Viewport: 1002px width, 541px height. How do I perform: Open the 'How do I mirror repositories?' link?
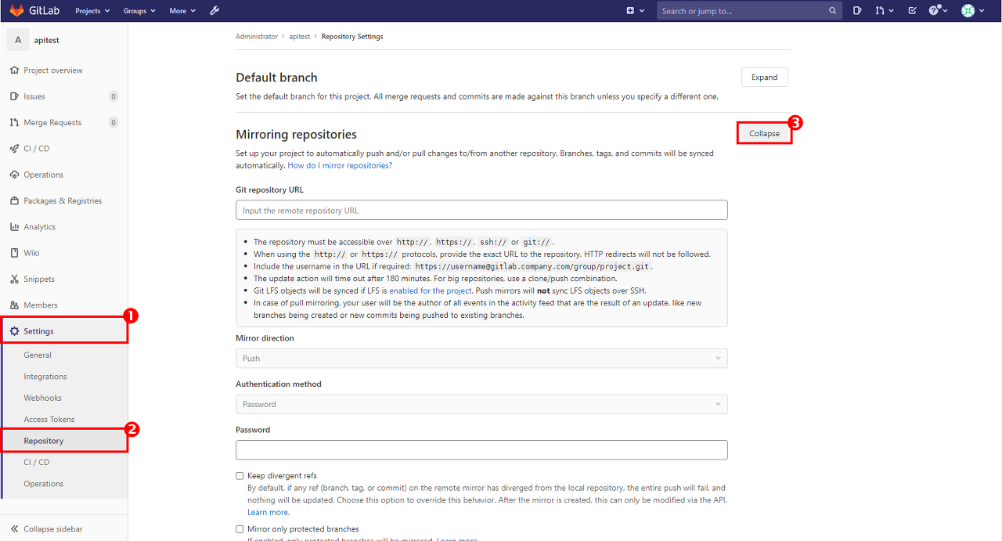[x=339, y=165]
